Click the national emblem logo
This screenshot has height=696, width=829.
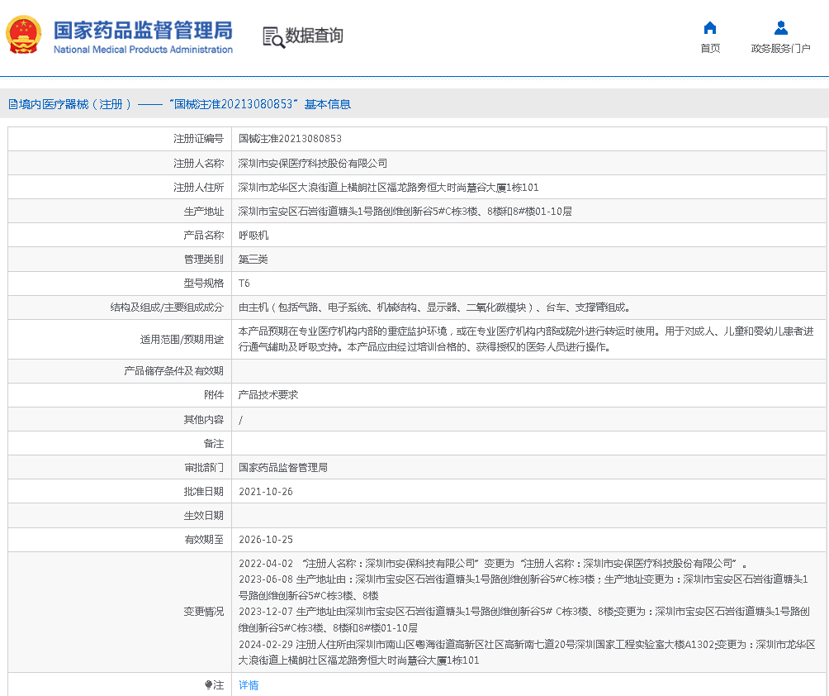[x=23, y=35]
